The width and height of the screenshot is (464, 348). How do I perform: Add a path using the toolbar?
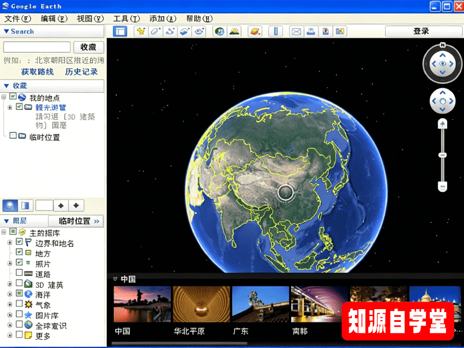click(170, 31)
